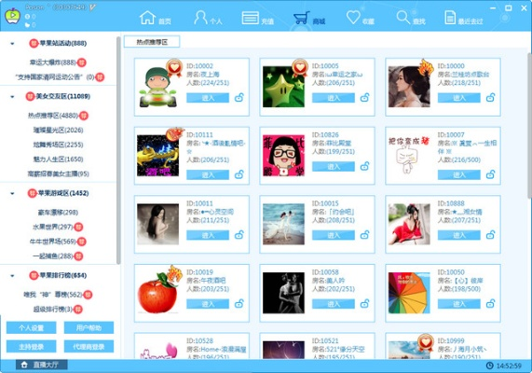This screenshot has height=373, width=532.
Task: Enter room ID:10002 via its 进入 button
Action: 208,98
